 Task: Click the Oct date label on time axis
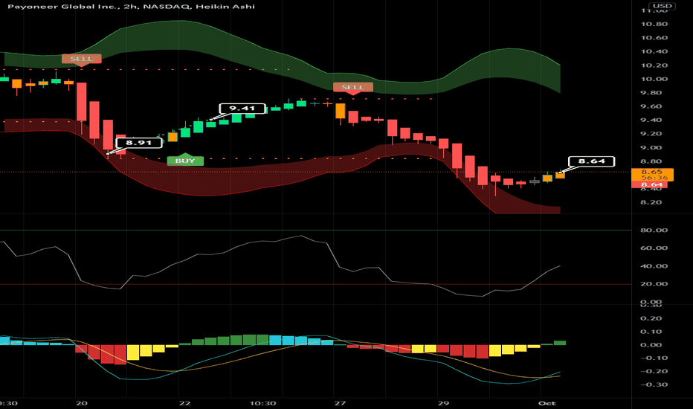(x=547, y=403)
